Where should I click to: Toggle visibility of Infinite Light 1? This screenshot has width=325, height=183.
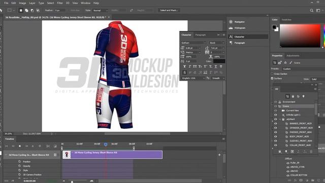pyautogui.click(x=276, y=115)
